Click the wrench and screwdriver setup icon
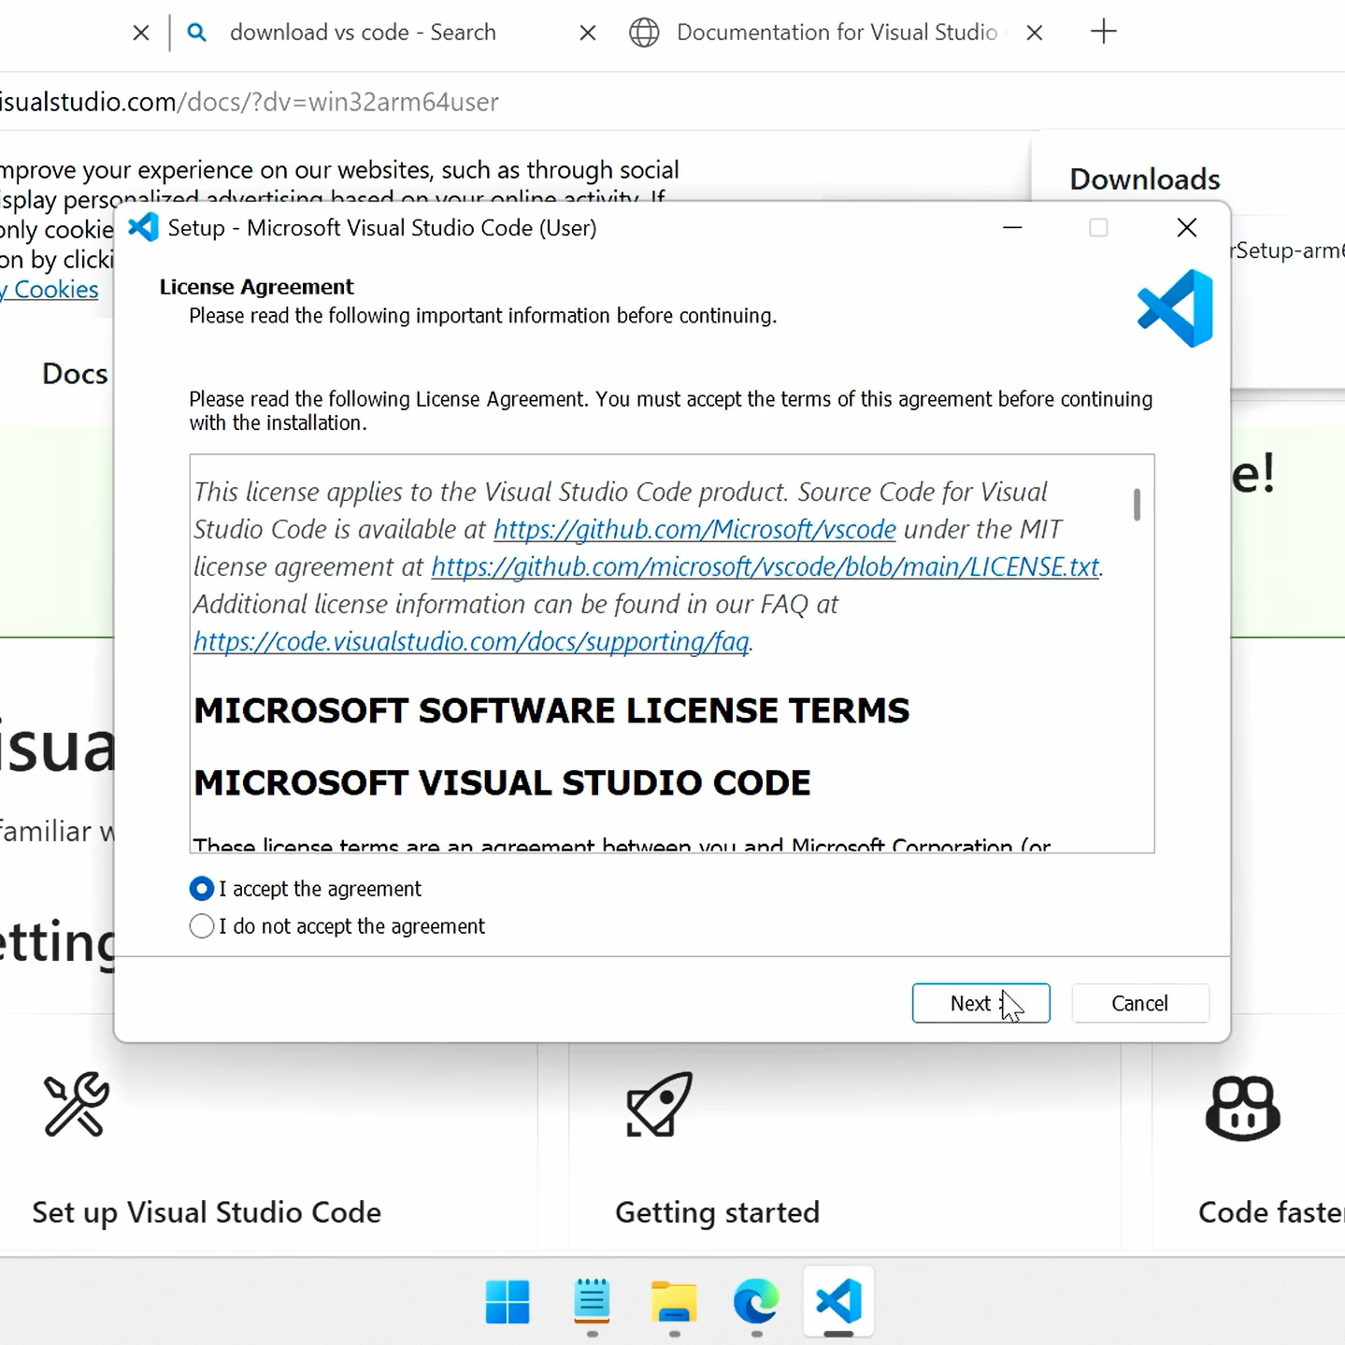 (x=77, y=1104)
